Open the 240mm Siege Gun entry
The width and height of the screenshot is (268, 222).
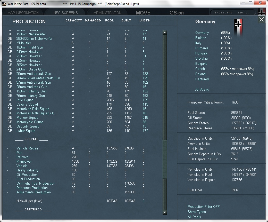tap(30, 69)
